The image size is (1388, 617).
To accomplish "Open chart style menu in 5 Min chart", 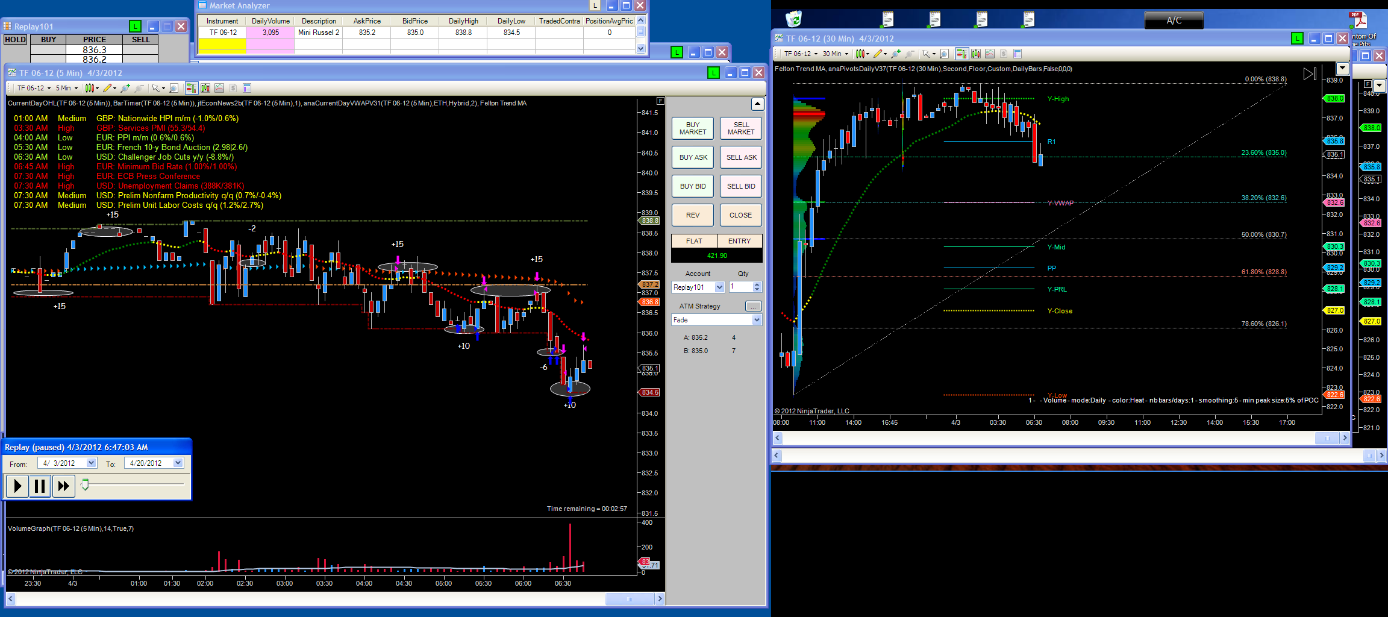I will pyautogui.click(x=91, y=88).
